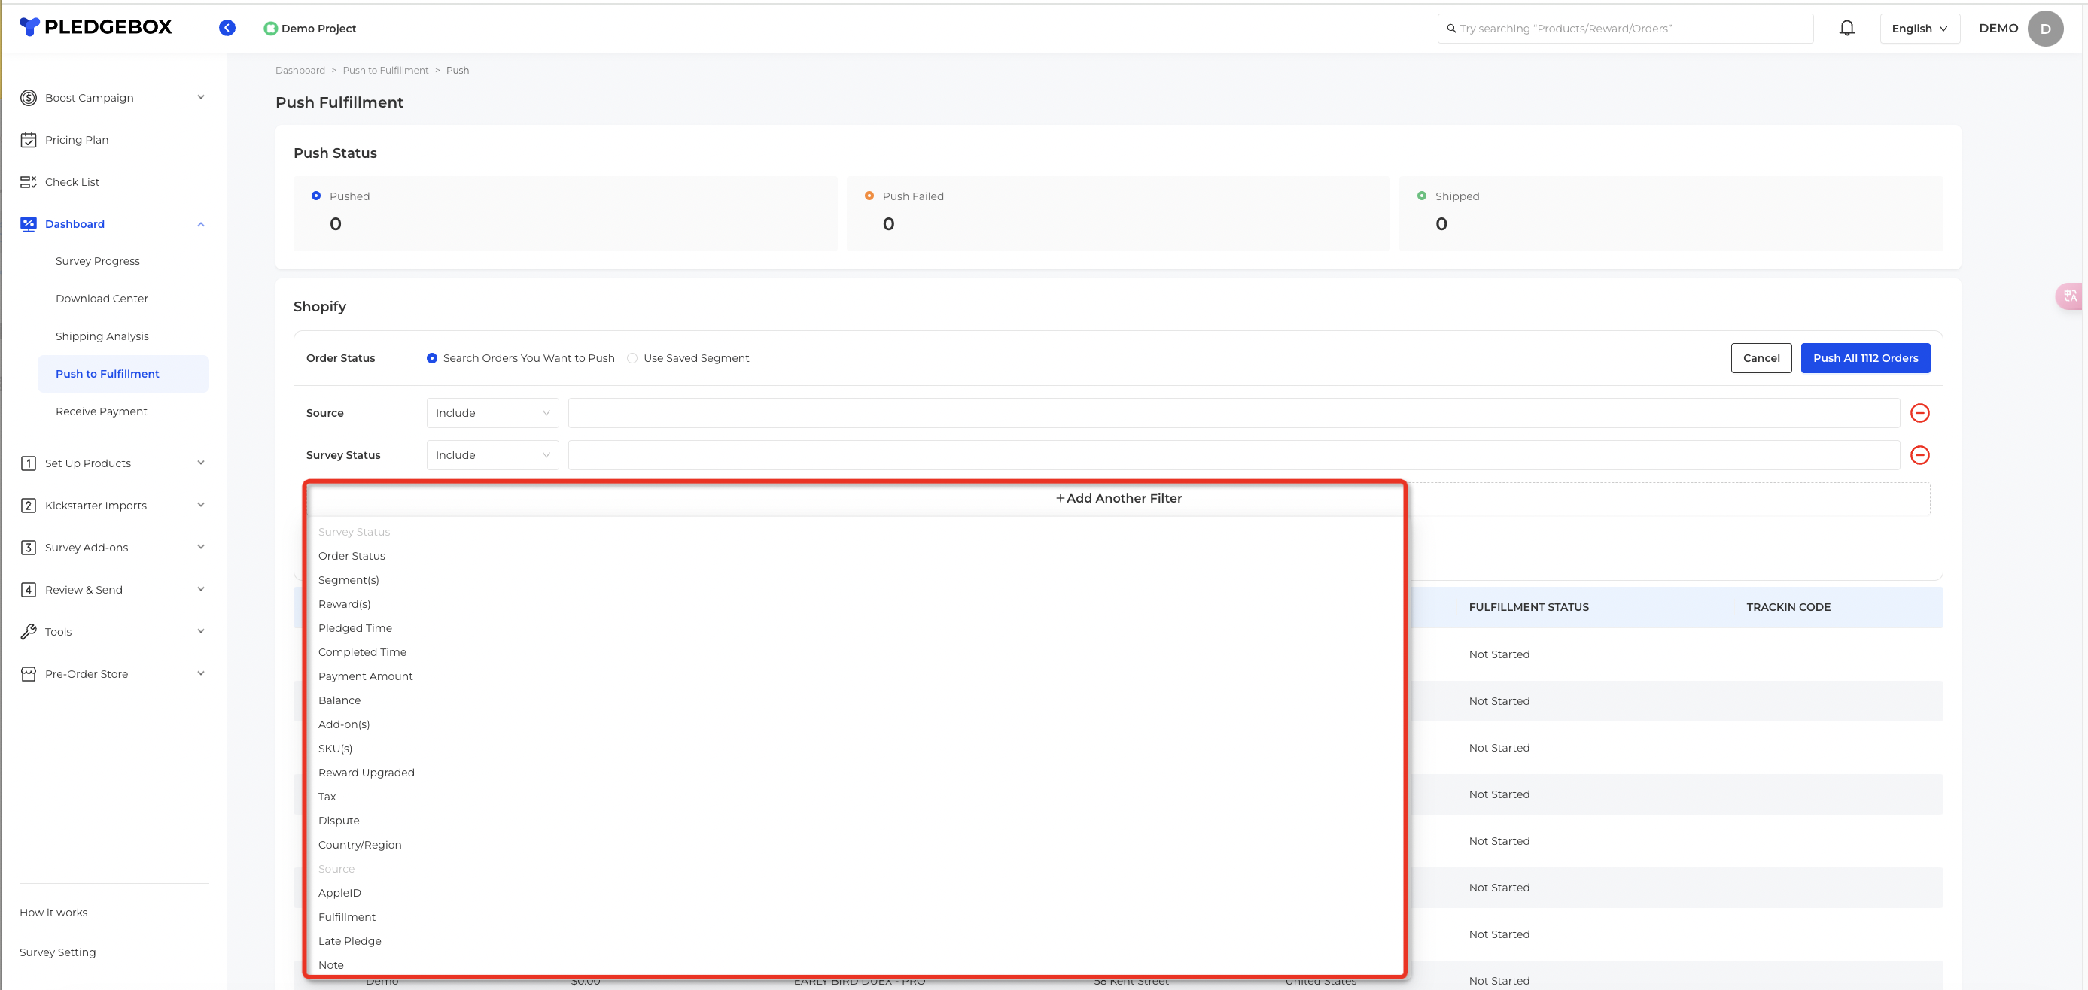Click Add Another Filter button
Screen dimensions: 2088x990
[x=1118, y=498]
